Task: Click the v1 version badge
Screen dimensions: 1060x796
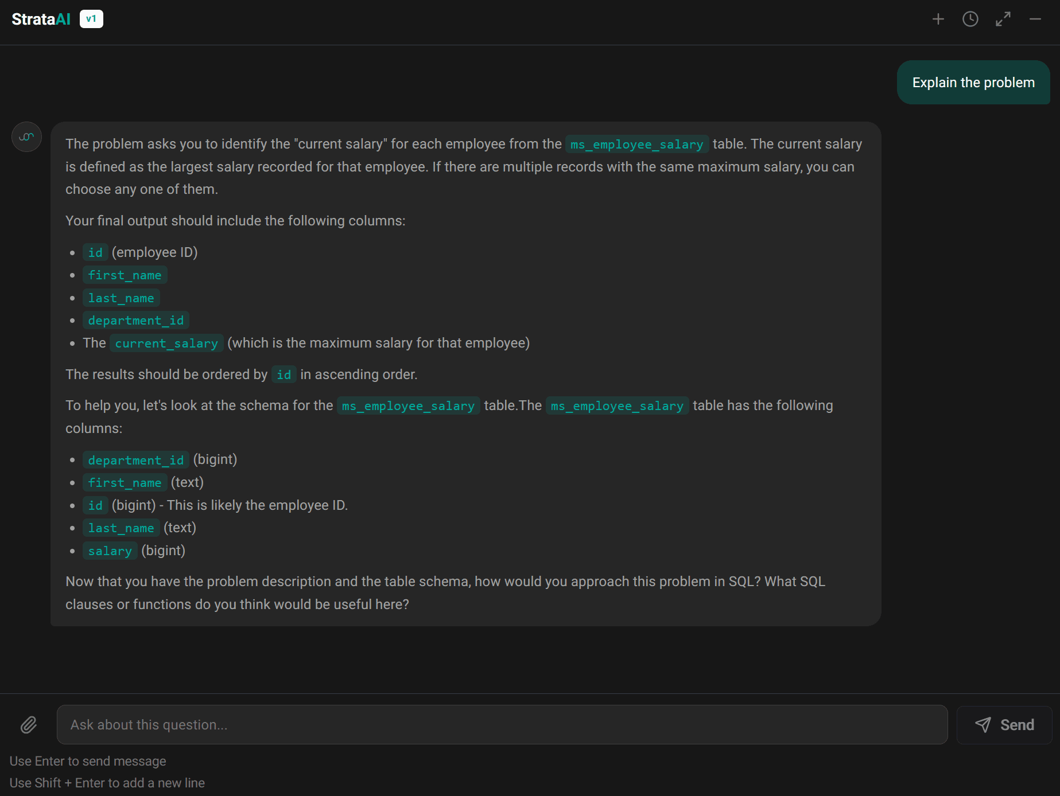Action: [91, 19]
